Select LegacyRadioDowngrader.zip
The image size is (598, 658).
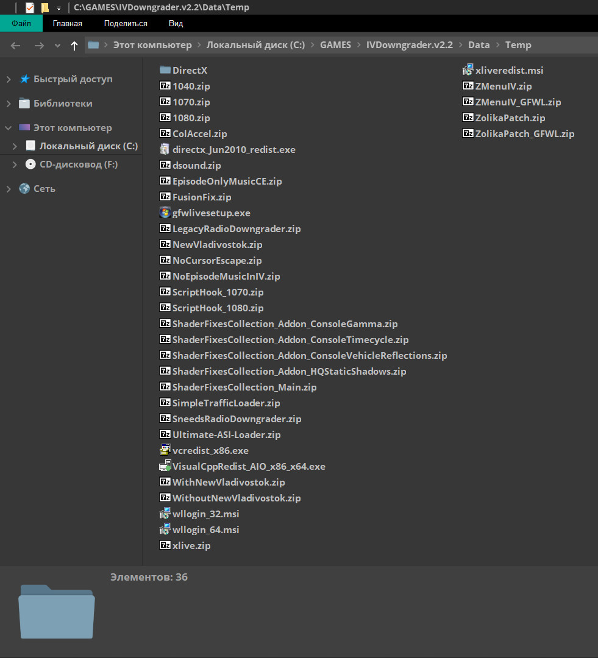tap(237, 228)
